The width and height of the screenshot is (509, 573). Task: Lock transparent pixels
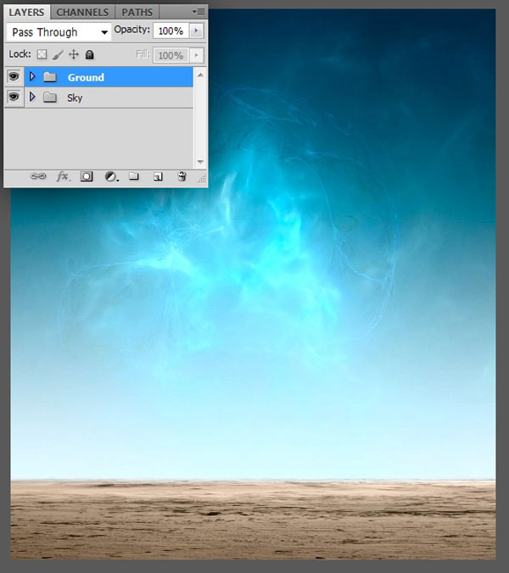pos(42,54)
